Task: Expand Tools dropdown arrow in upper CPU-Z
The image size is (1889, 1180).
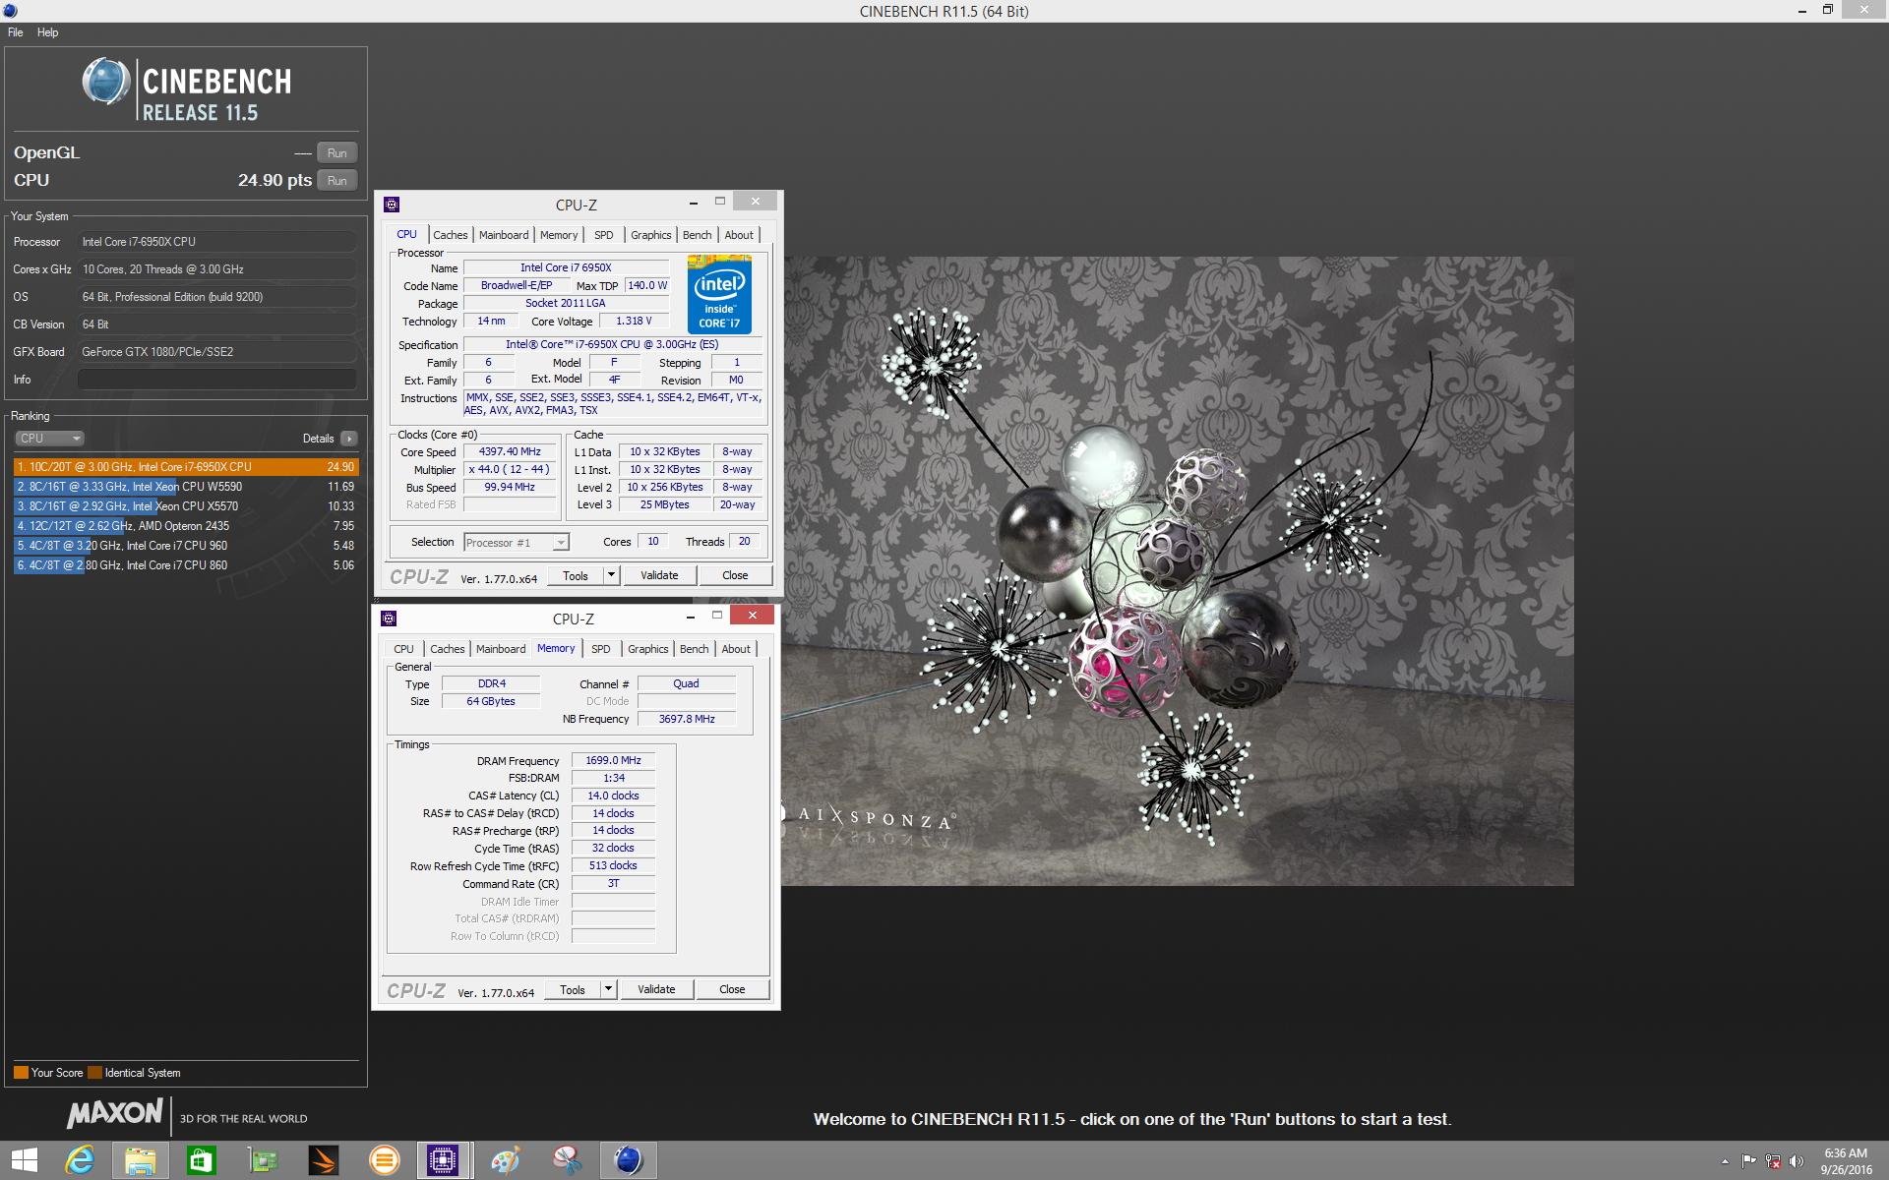Action: 612,576
